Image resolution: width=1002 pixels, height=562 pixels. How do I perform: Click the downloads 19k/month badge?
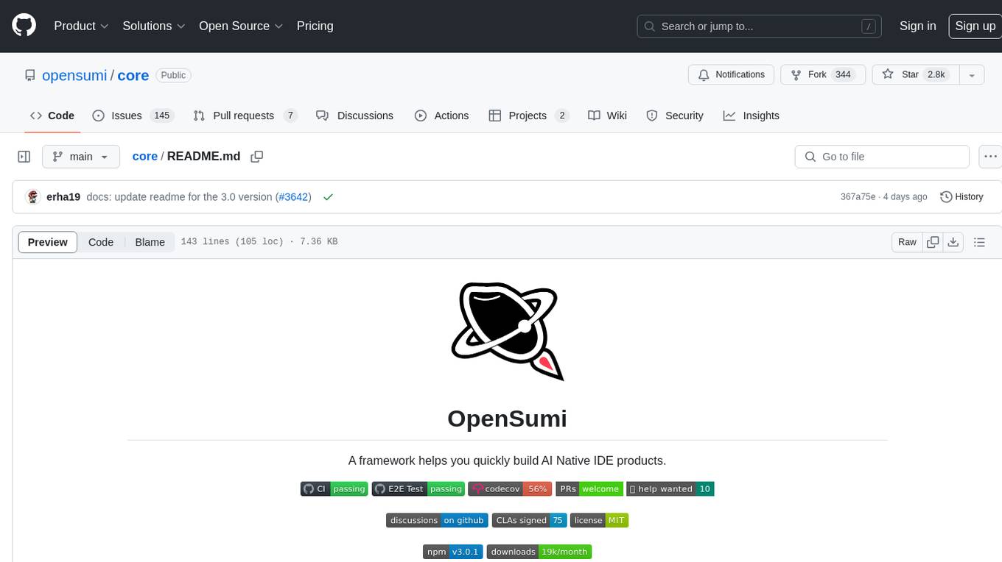click(539, 552)
